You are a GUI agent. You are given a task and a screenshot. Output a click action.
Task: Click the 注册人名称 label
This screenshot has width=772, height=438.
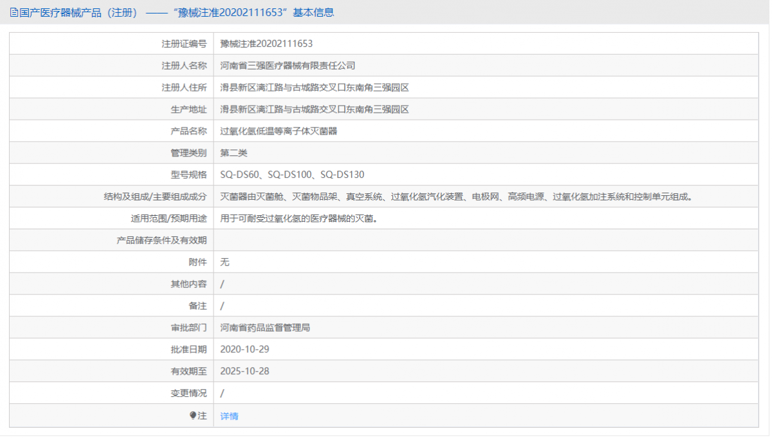pyautogui.click(x=184, y=66)
